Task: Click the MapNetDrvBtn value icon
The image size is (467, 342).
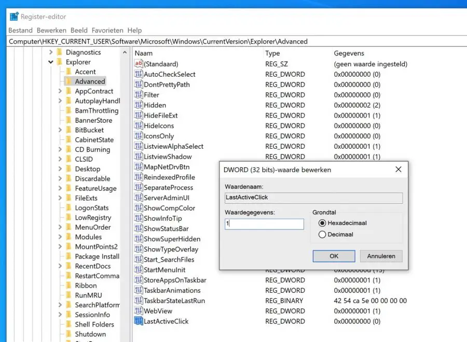Action: click(139, 167)
